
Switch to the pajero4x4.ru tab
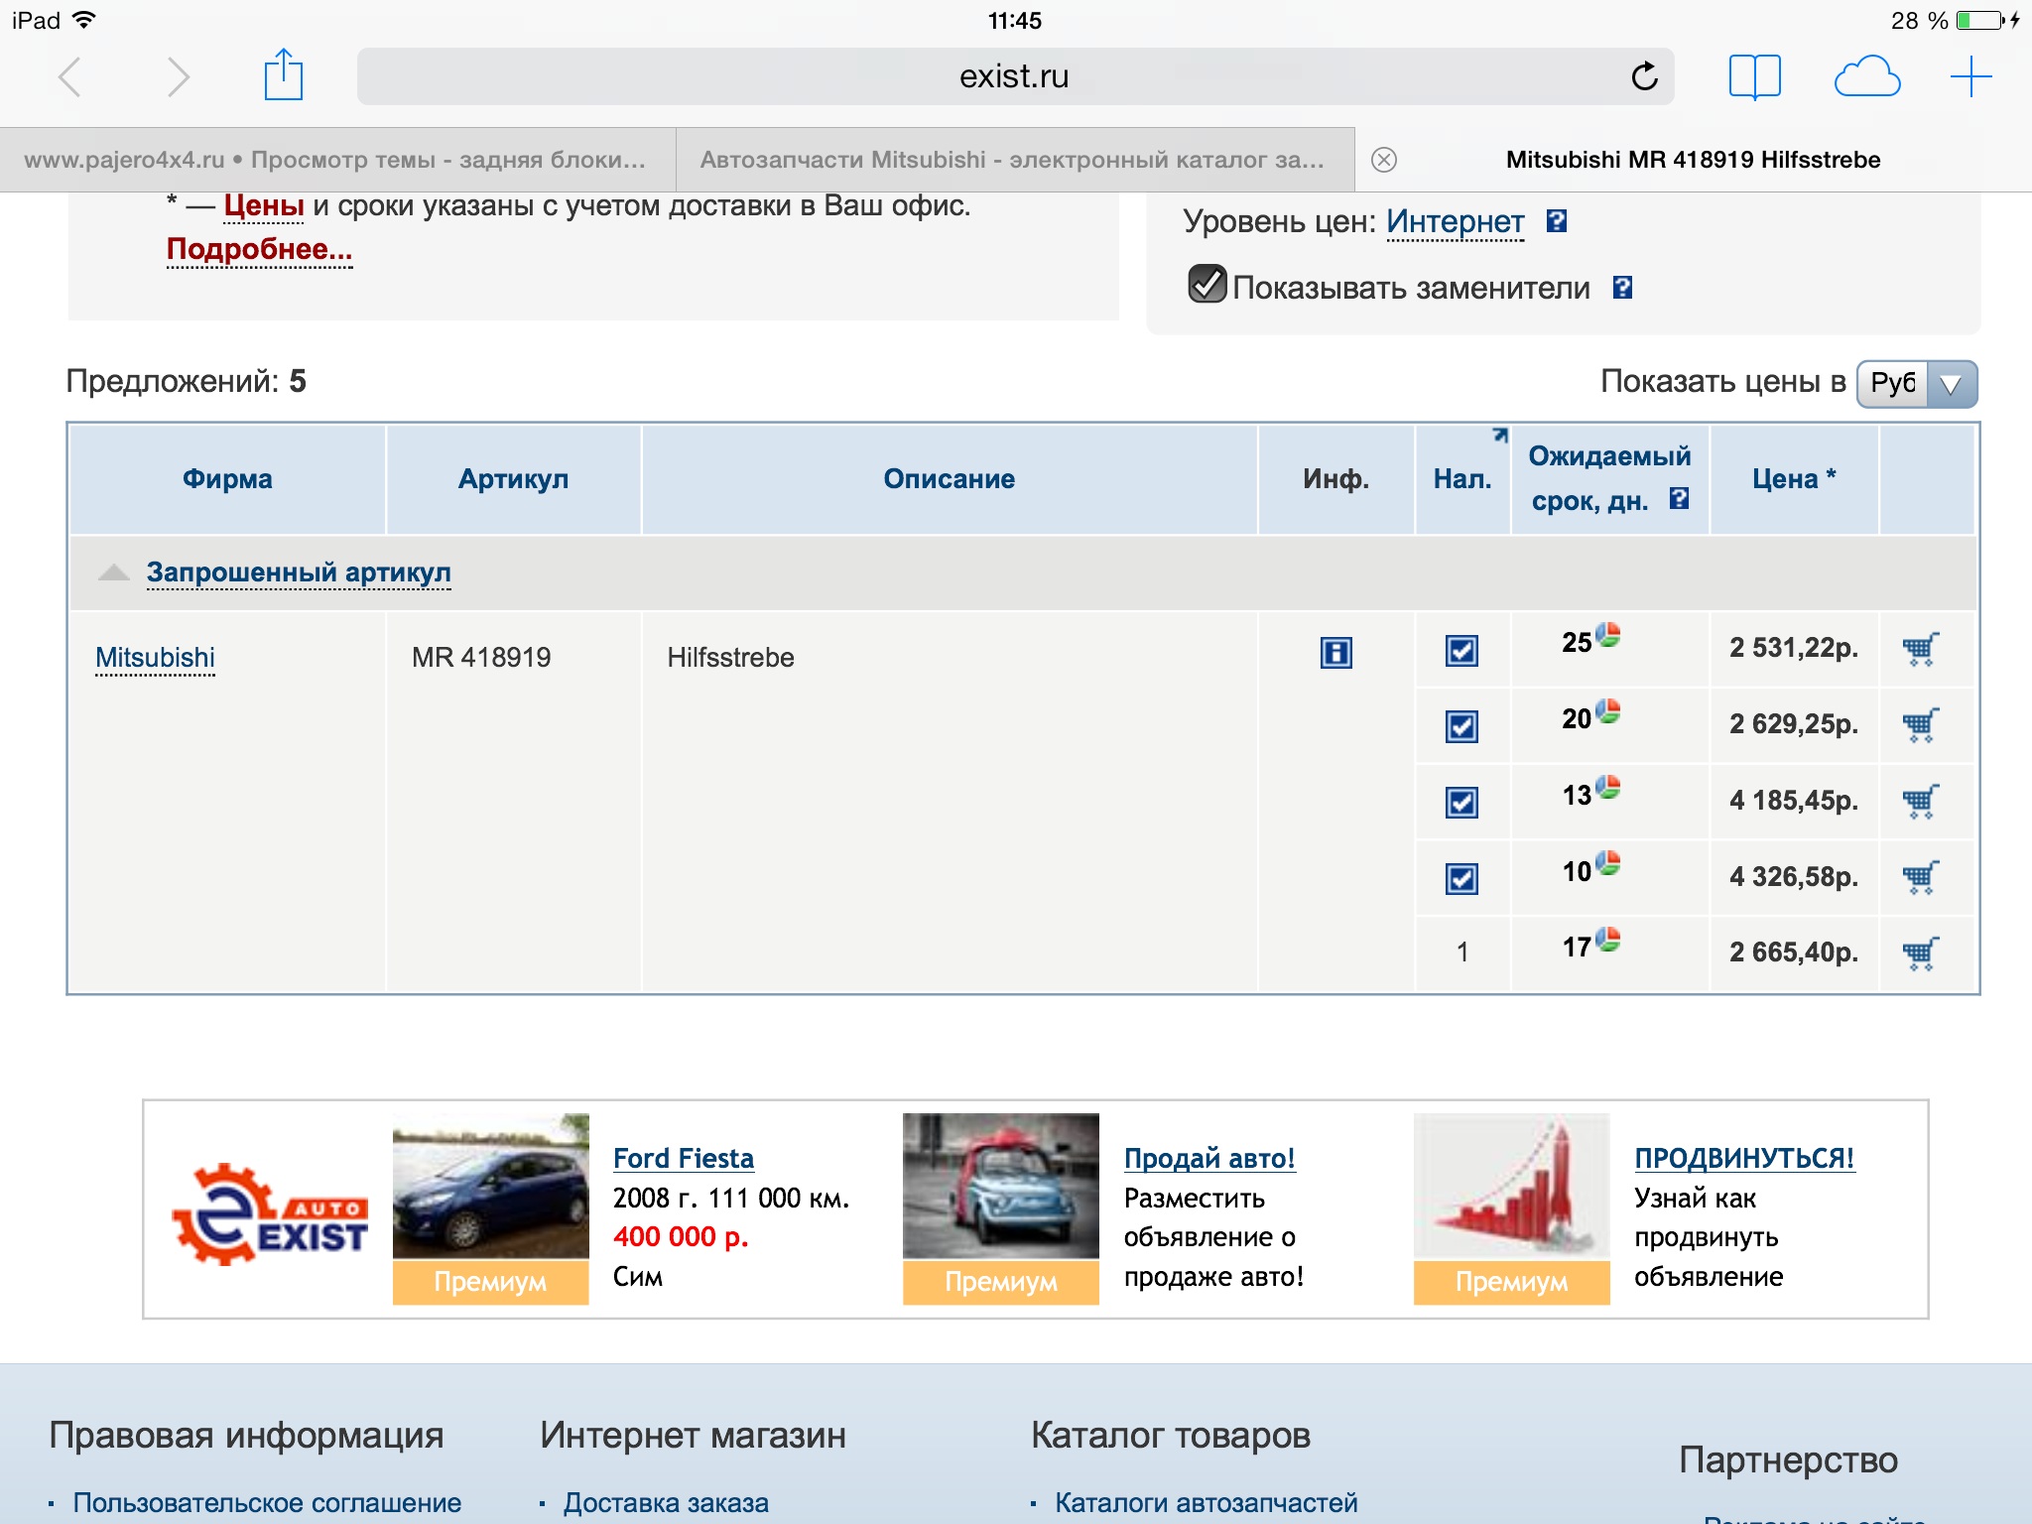335,160
